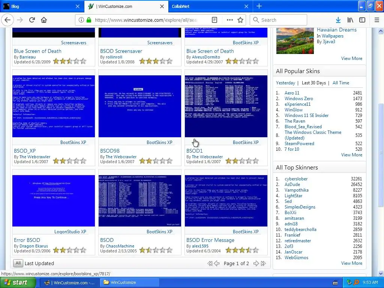Click the green secure connection padlock

89,20
